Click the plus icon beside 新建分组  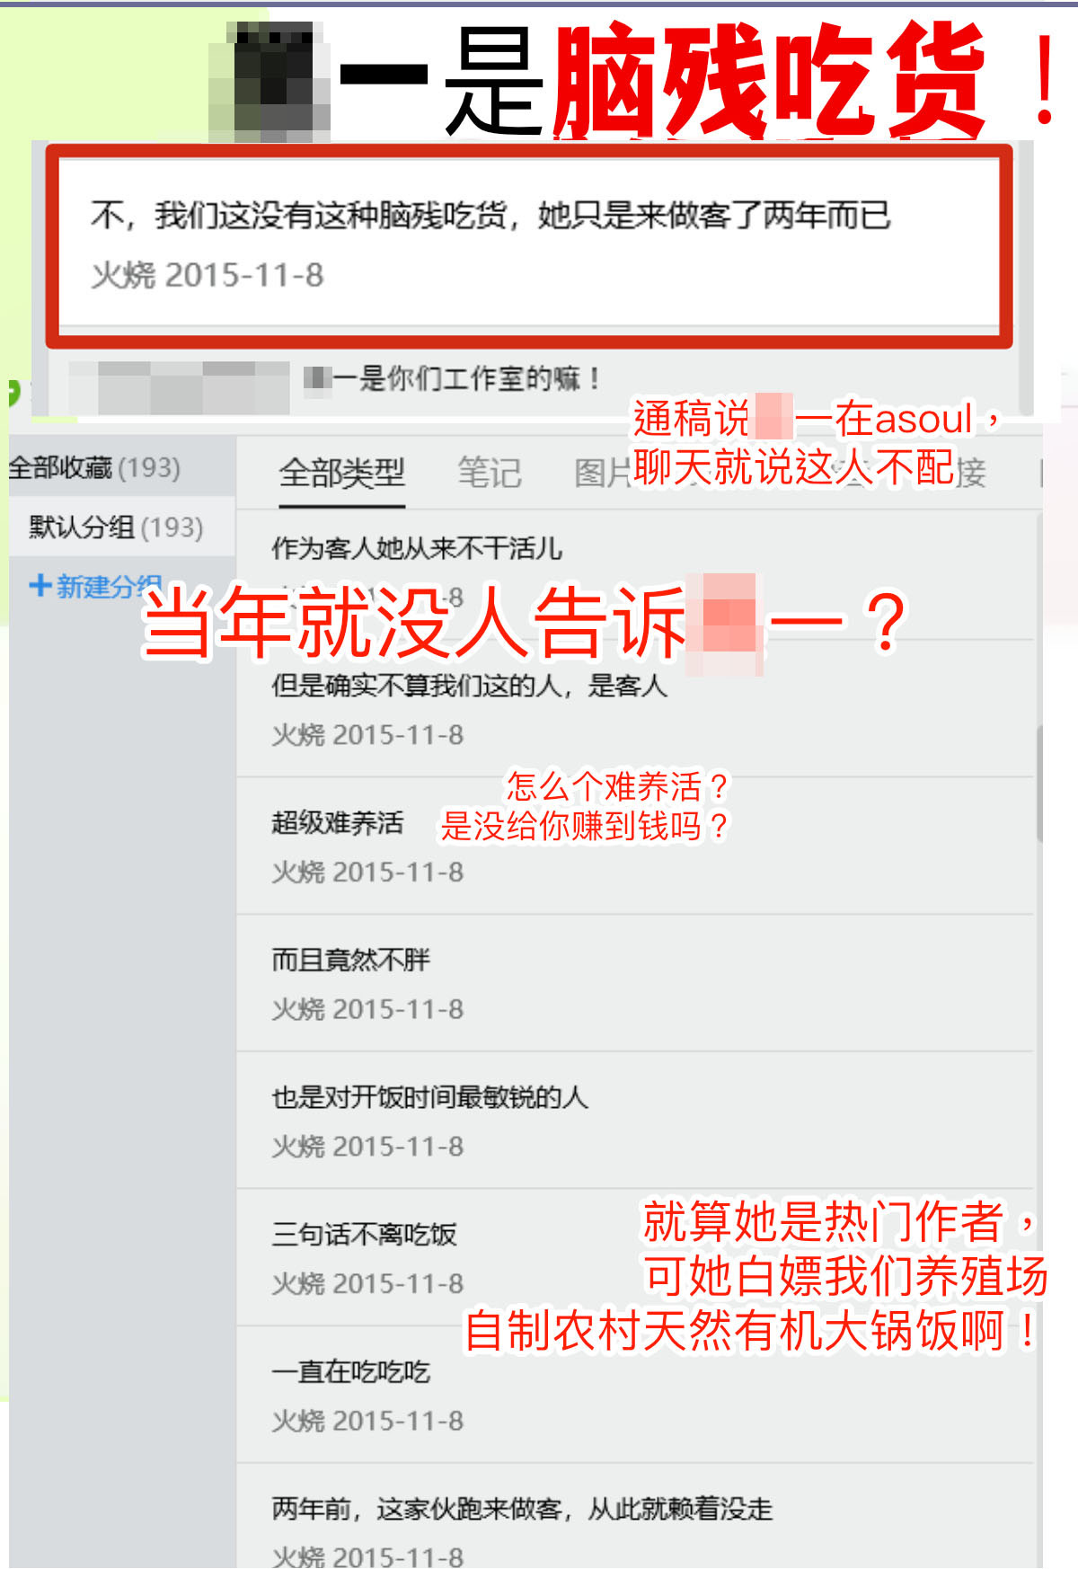pyautogui.click(x=40, y=586)
